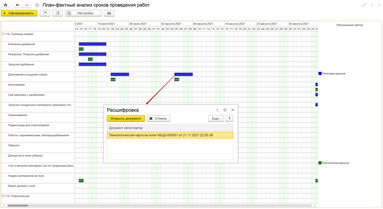Expand the 115, Подсолнечник group

(x=3, y=196)
